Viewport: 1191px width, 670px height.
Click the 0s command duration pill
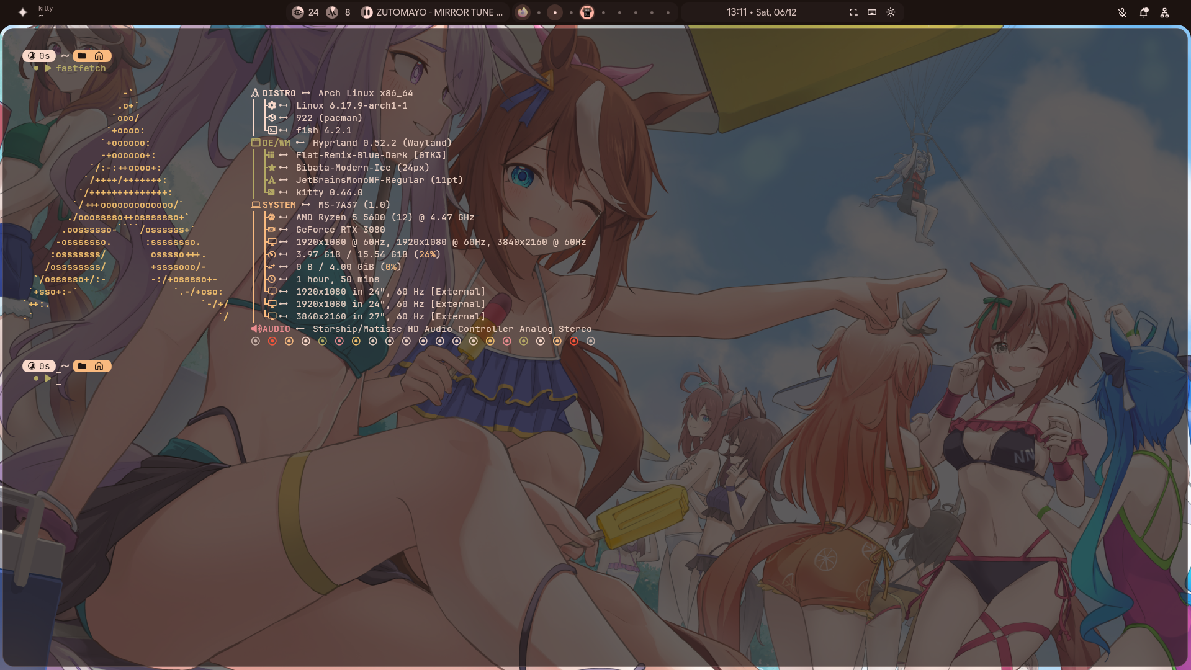point(38,55)
